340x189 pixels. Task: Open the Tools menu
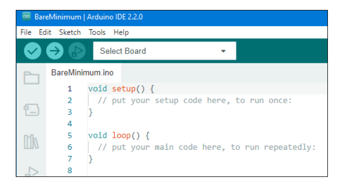[97, 32]
